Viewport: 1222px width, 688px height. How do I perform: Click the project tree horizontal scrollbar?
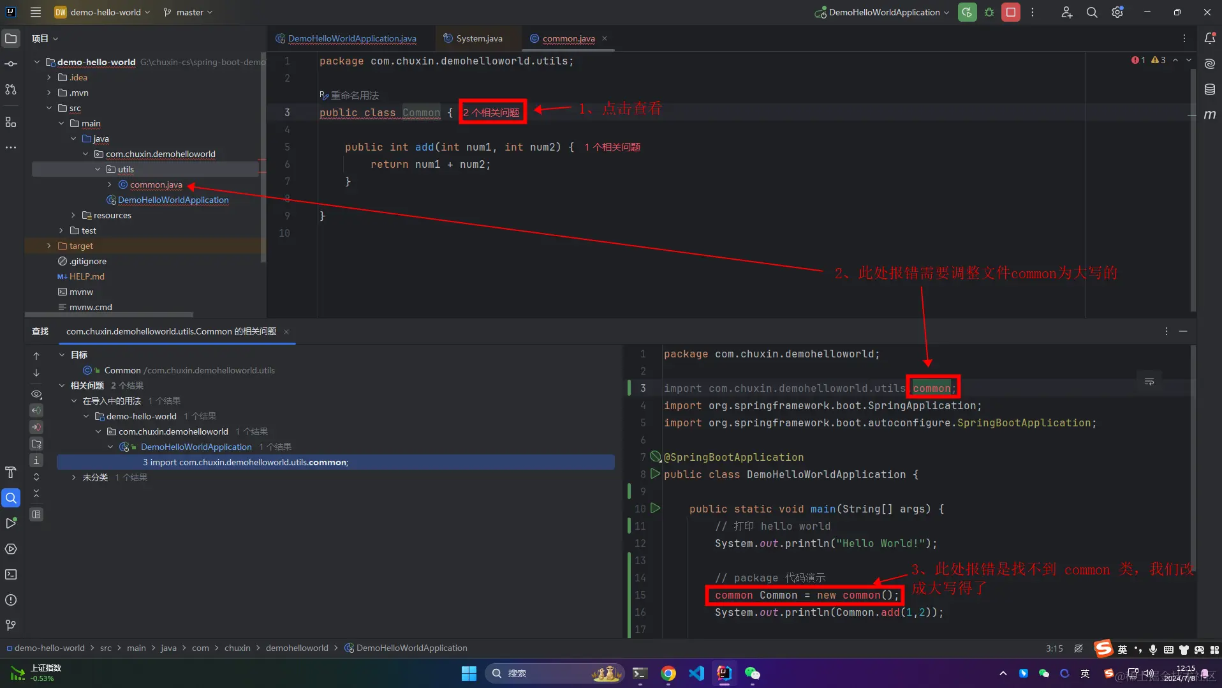pos(108,315)
